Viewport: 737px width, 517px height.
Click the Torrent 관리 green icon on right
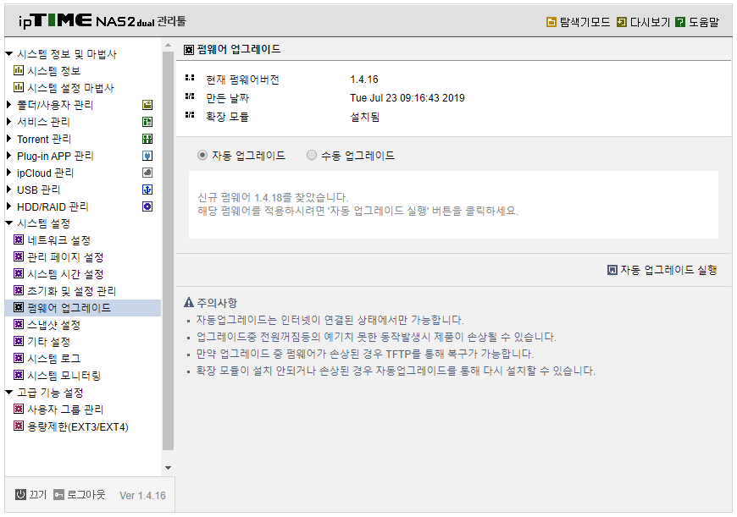coord(147,139)
